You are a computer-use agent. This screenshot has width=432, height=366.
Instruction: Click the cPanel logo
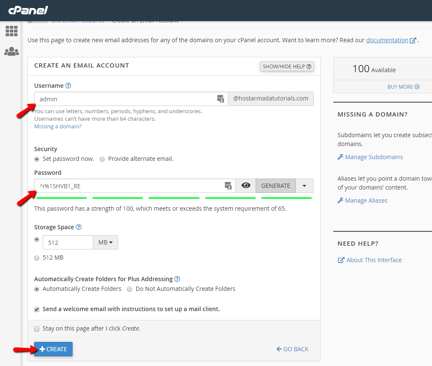28,10
